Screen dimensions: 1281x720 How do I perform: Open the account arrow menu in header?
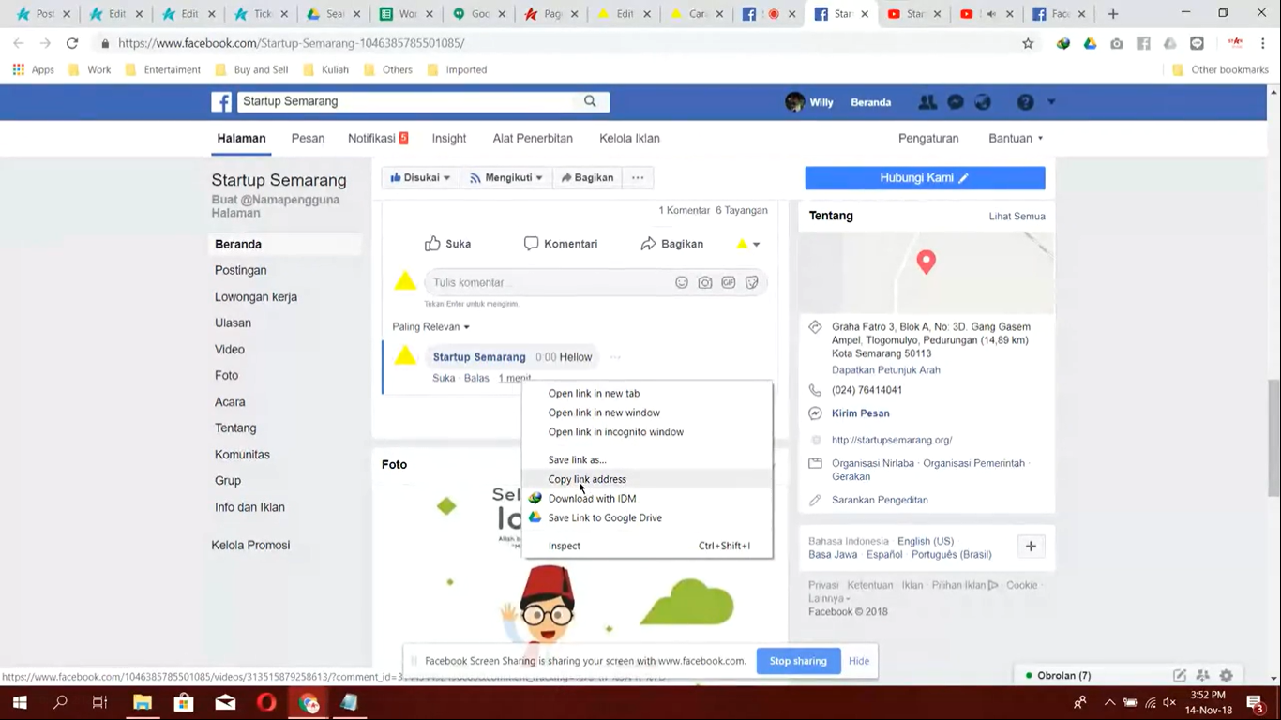pos(1051,102)
